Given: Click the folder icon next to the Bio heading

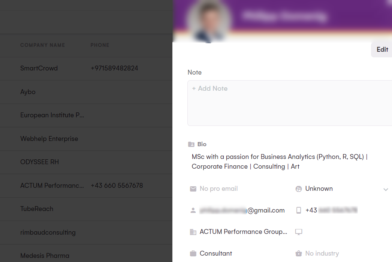Looking at the screenshot, I should (x=192, y=144).
